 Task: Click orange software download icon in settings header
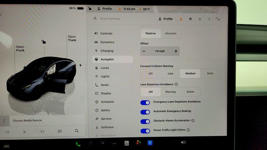(181, 19)
